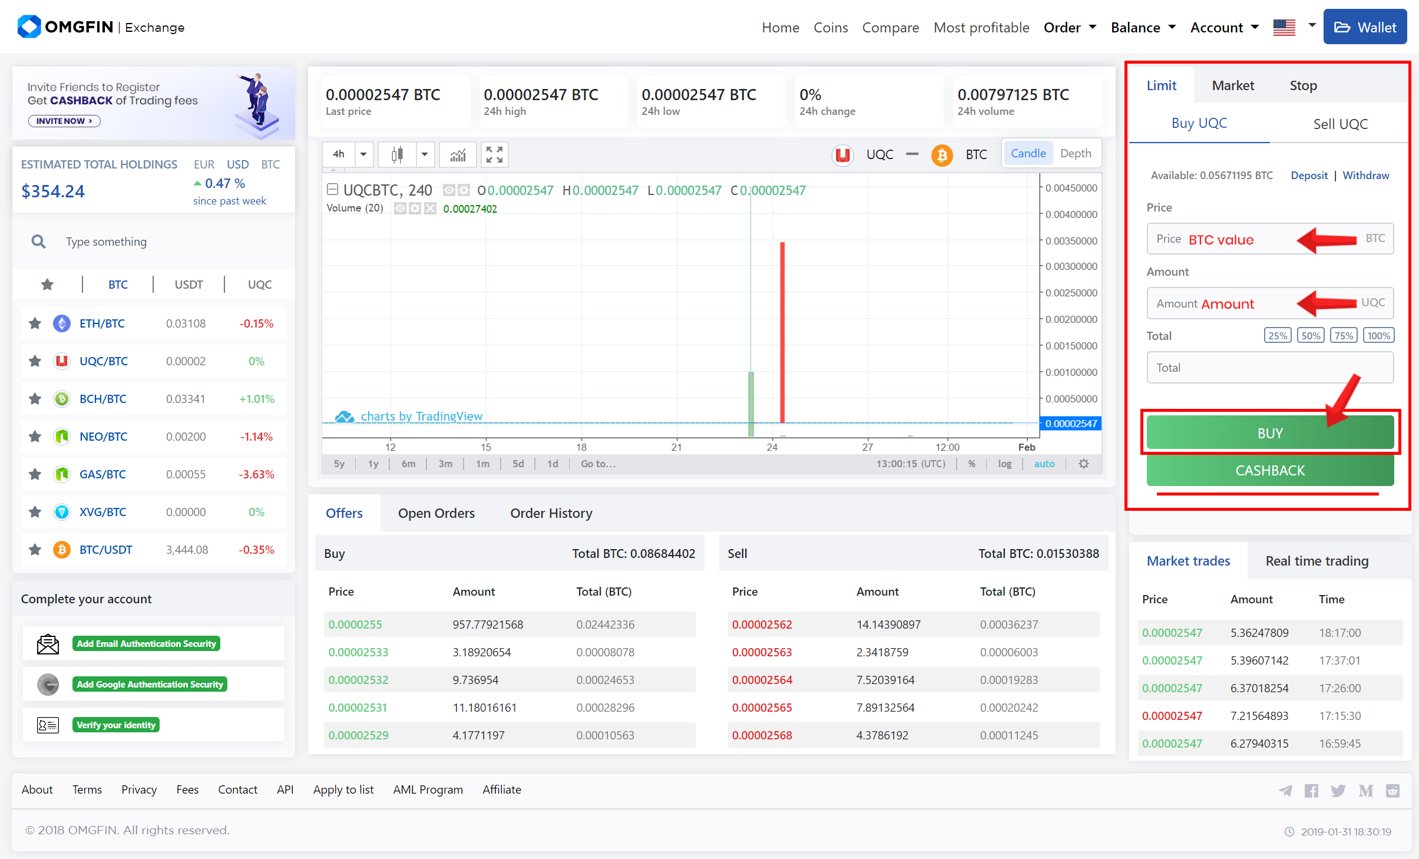Open chart settings gear icon
Image resolution: width=1419 pixels, height=859 pixels.
coord(1083,464)
